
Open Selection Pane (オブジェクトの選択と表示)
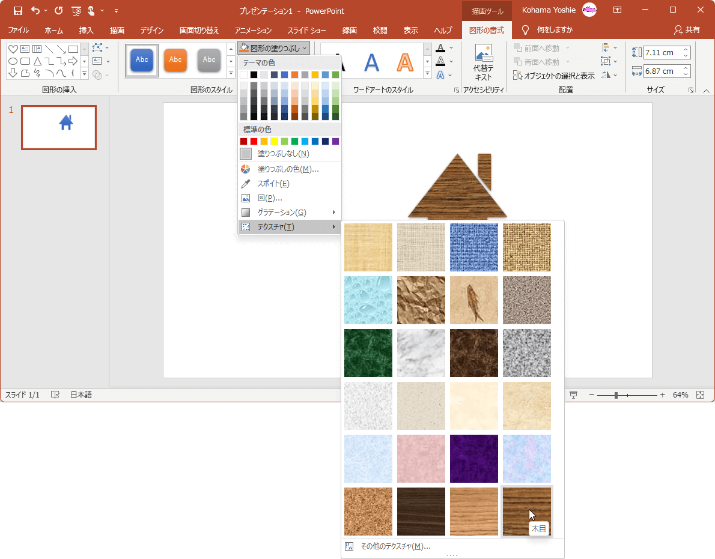[554, 76]
